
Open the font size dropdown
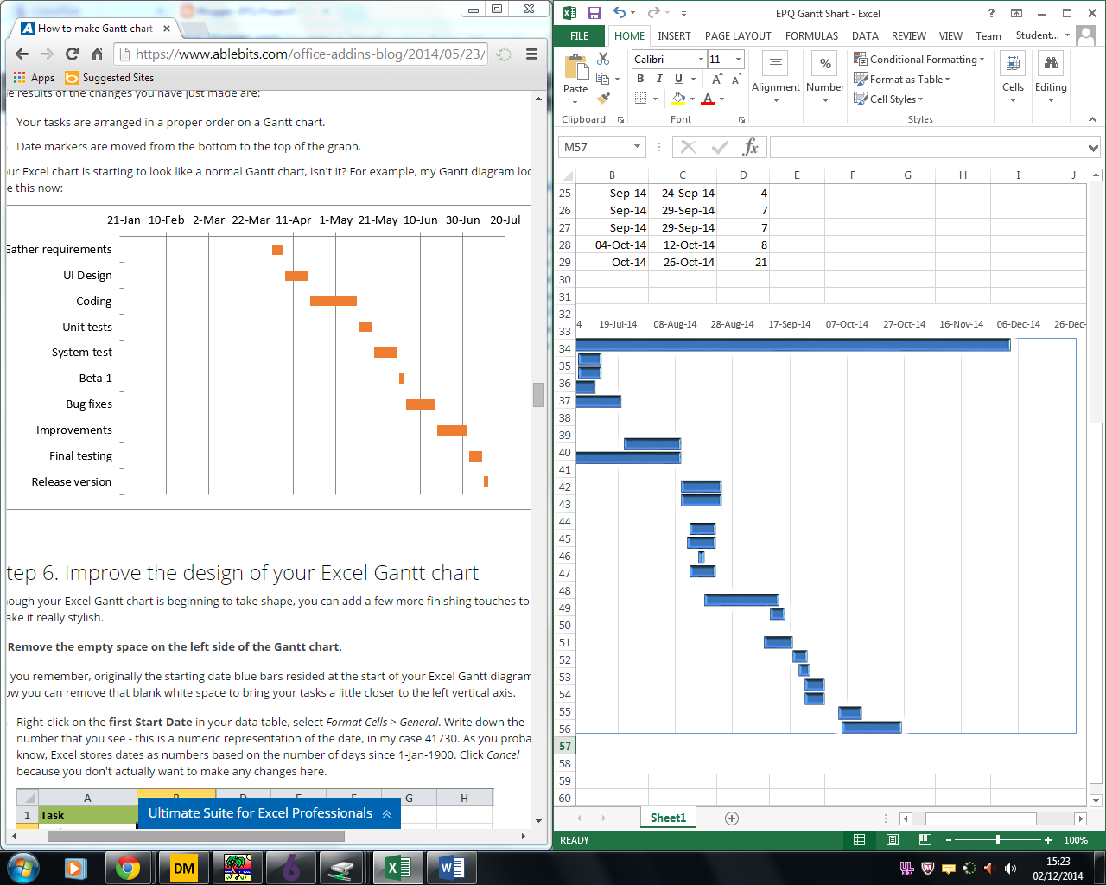click(x=739, y=59)
